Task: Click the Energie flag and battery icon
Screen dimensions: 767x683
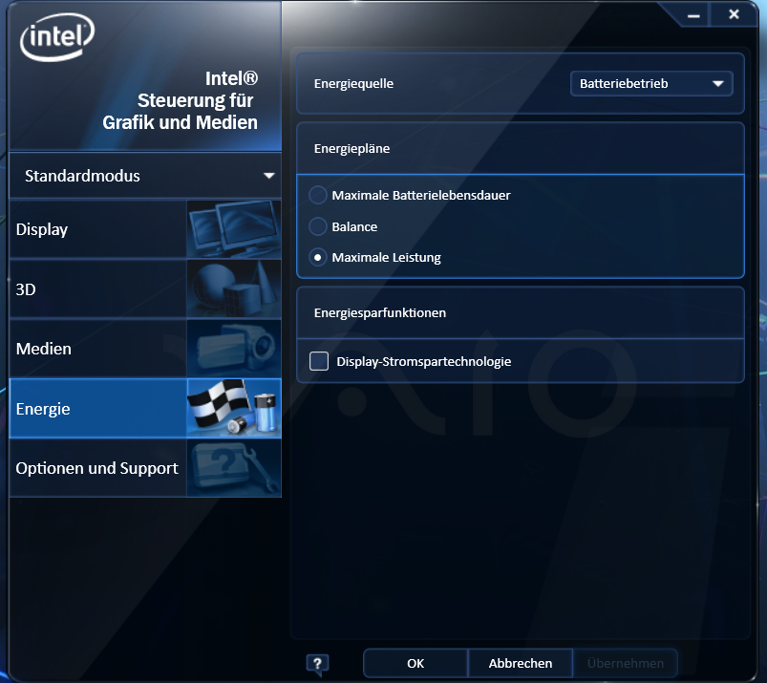Action: 234,408
